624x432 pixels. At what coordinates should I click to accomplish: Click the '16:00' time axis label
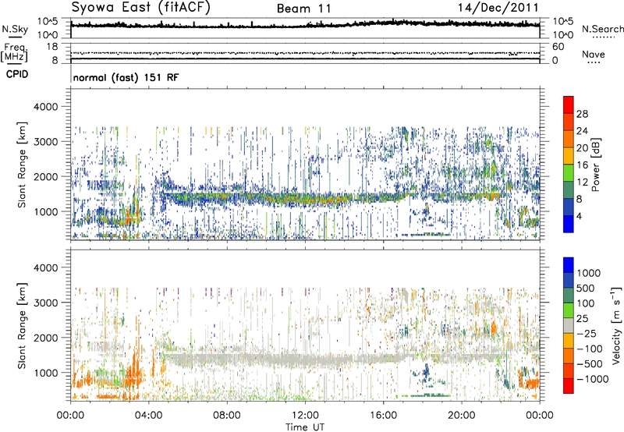pyautogui.click(x=383, y=416)
